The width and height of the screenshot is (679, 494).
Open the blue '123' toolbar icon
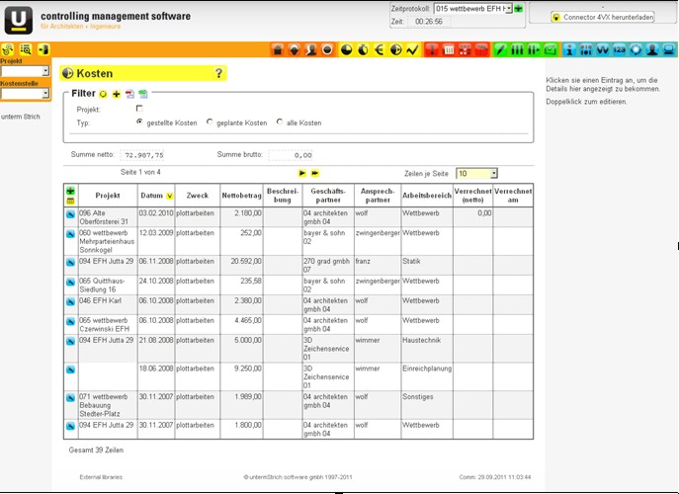tap(620, 49)
